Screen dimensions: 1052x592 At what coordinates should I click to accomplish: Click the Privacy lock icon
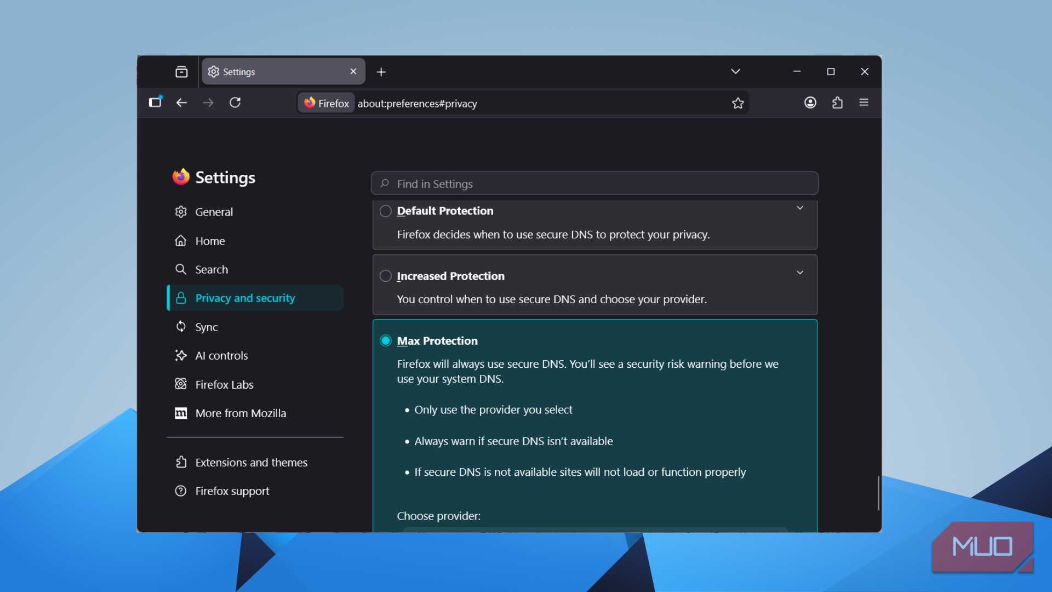(x=181, y=298)
